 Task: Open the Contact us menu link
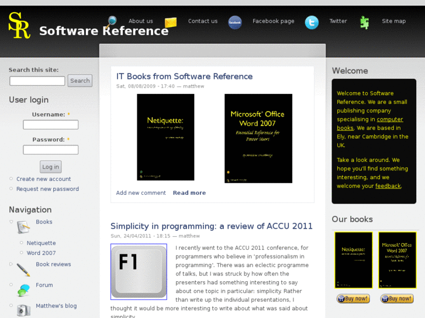[x=203, y=21]
